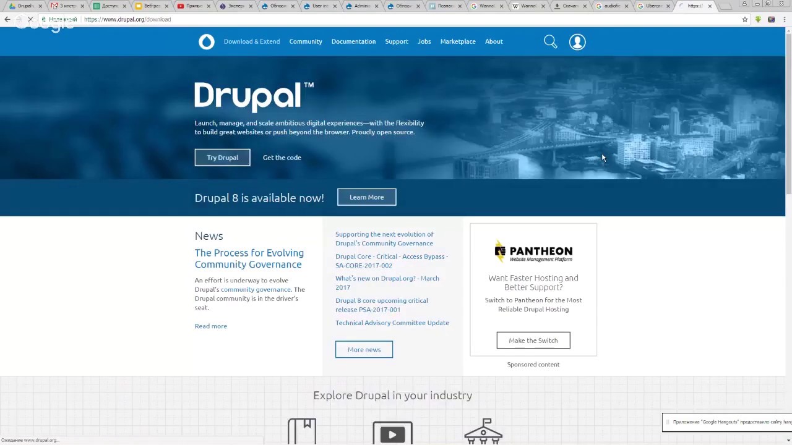Click the Chrome profile person icon
Image resolution: width=792 pixels, height=445 pixels.
744,4
